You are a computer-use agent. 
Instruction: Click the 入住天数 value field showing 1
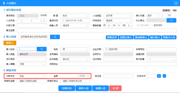(x=31, y=21)
